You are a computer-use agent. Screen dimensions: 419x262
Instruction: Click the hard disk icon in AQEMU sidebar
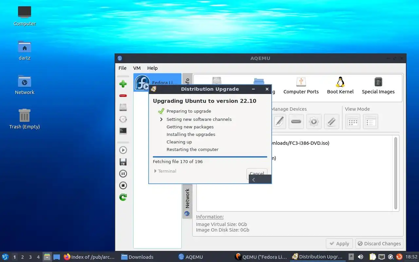click(123, 107)
